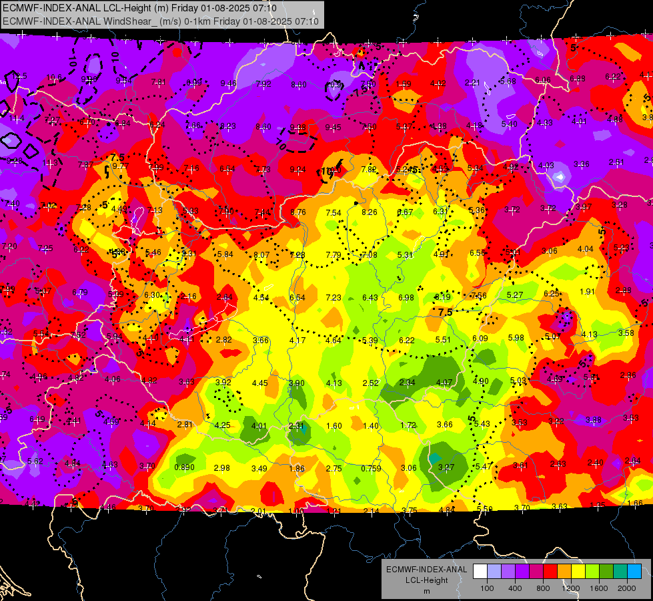The width and height of the screenshot is (653, 601).
Task: Click the shear value 5.98
Action: click(516, 338)
